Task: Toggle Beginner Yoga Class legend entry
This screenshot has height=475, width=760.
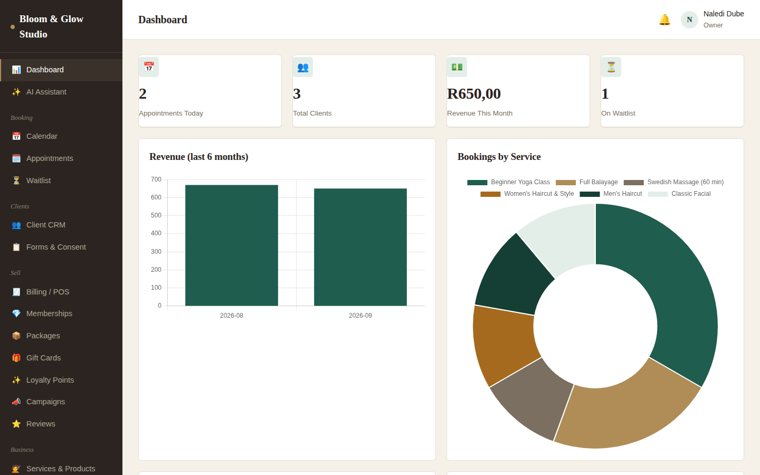Action: point(508,182)
